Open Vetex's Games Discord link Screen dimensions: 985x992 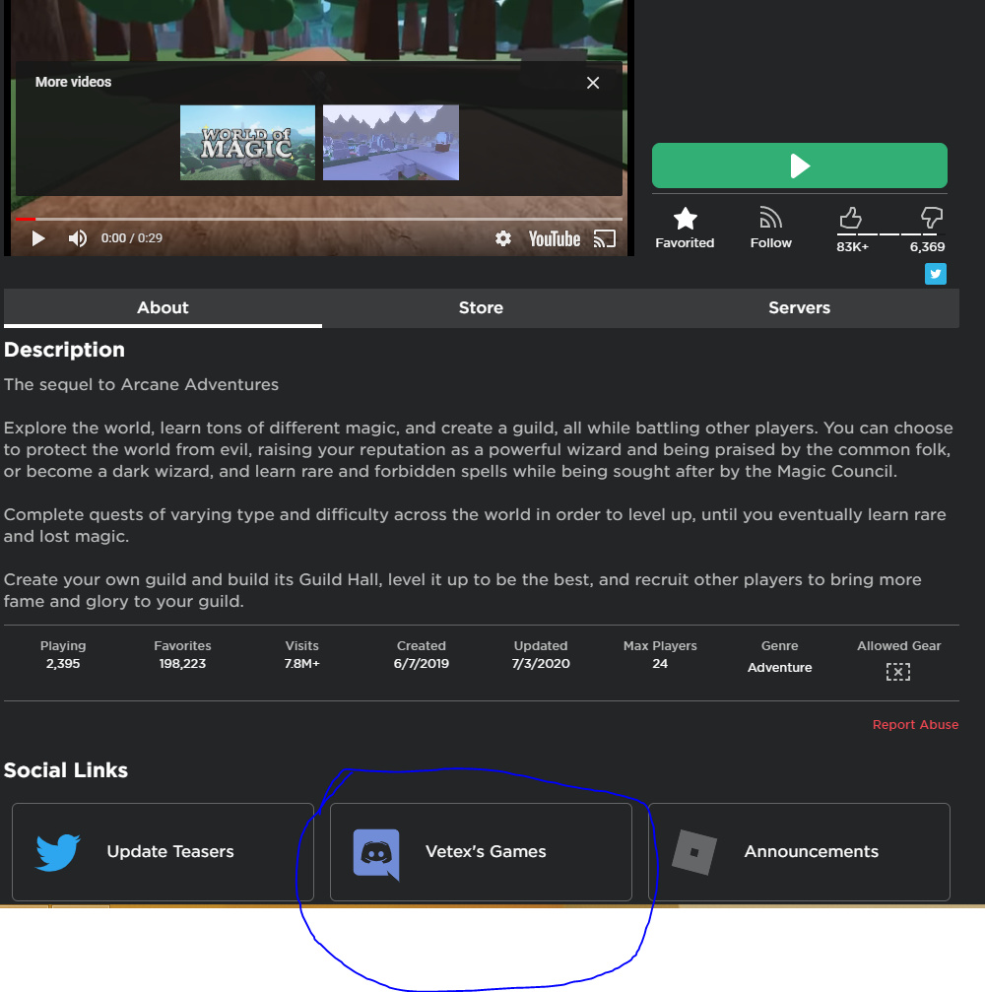[481, 852]
